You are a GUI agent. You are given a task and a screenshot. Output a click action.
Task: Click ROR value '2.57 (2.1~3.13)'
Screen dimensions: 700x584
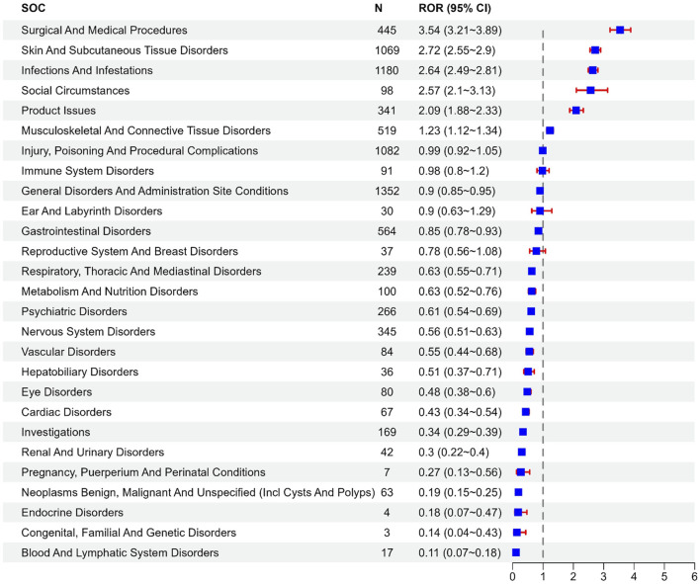coord(457,91)
